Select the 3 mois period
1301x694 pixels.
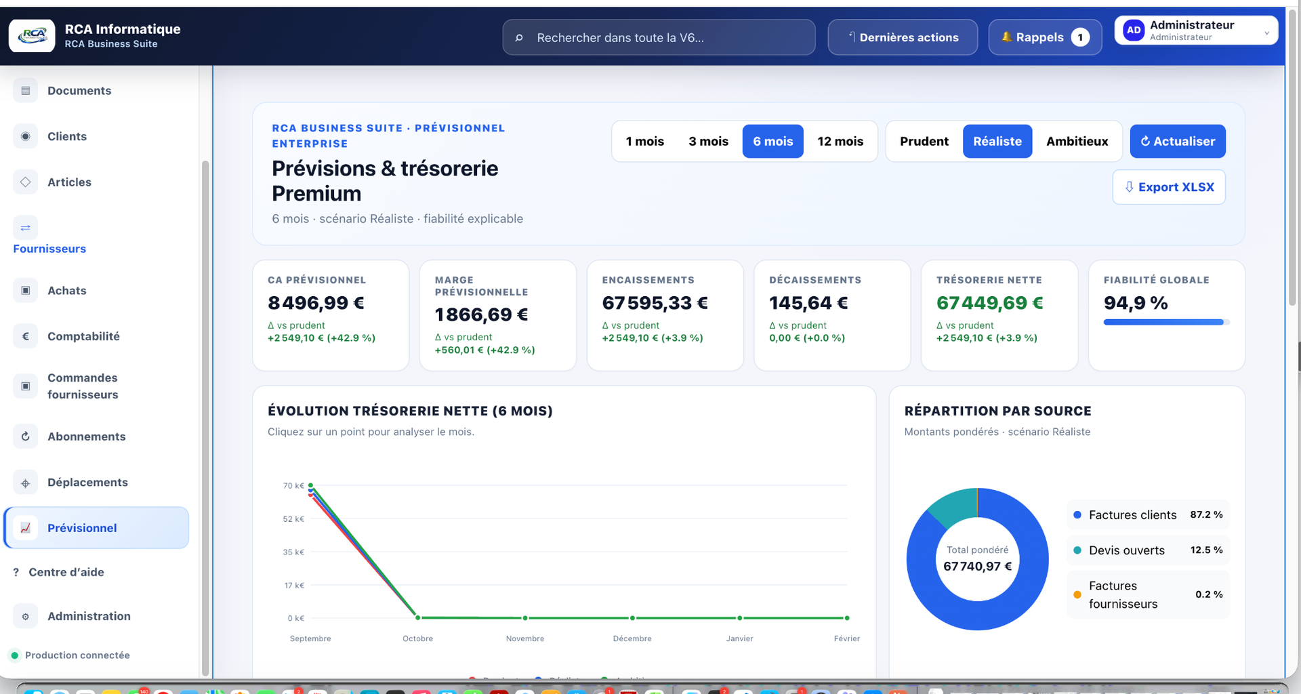tap(708, 141)
